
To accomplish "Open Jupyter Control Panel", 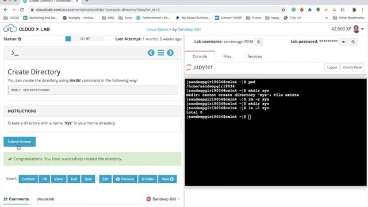I will click(x=352, y=67).
